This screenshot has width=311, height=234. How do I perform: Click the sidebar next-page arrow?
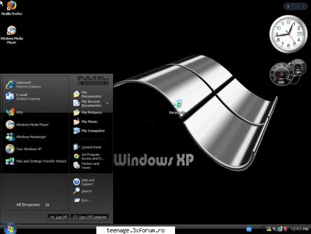point(304,6)
